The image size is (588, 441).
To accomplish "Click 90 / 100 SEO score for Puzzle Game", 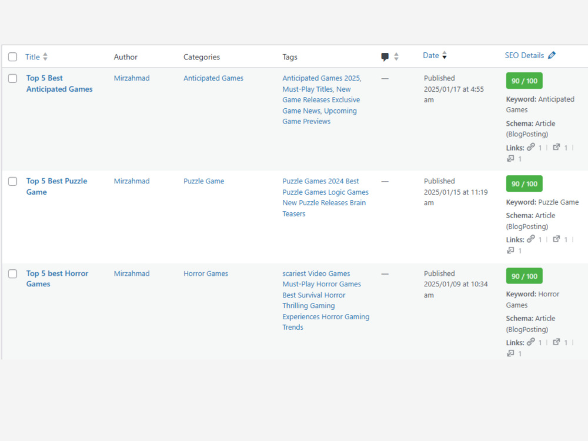I will (524, 183).
